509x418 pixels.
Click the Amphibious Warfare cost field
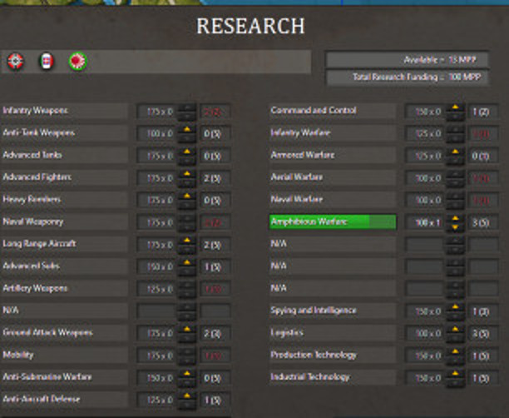pos(425,222)
